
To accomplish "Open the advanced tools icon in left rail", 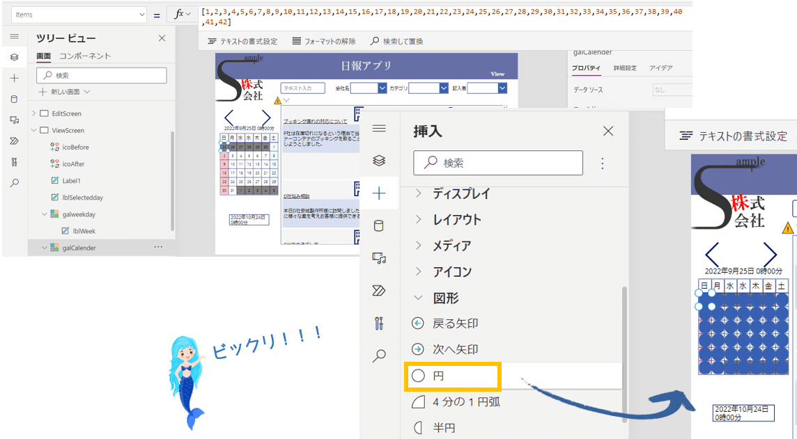I will click(14, 162).
